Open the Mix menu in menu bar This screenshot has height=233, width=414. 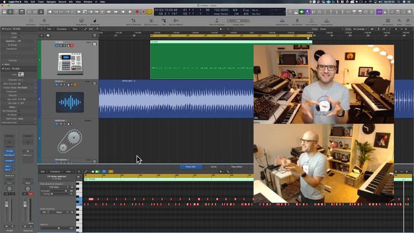71,1
